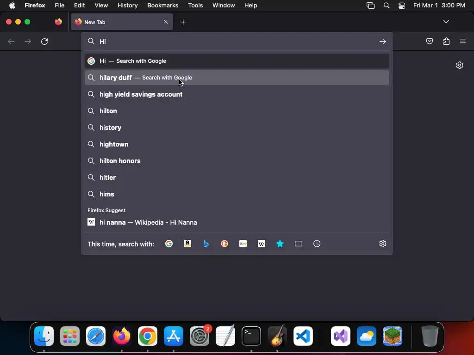This screenshot has width=474, height=355.
Task: Reload the current page
Action: 44,41
